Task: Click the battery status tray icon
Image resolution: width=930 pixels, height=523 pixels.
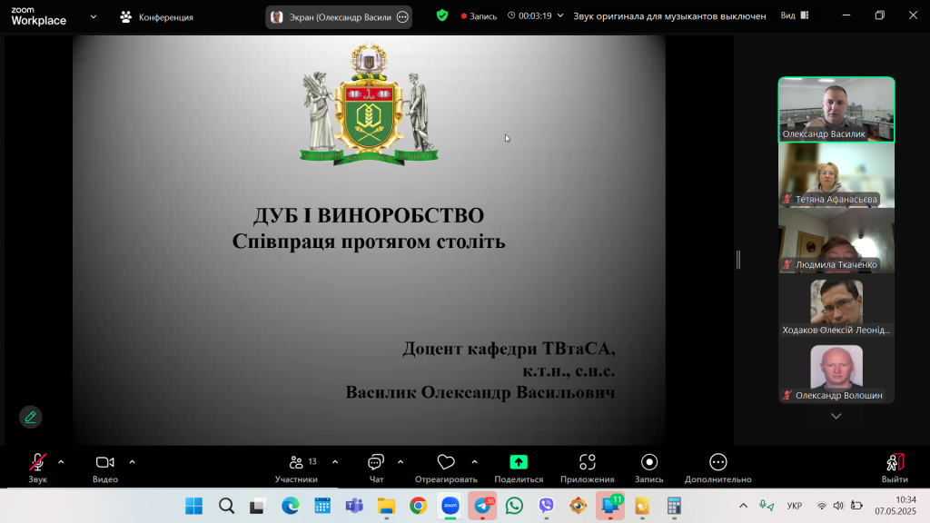Action: click(x=856, y=506)
